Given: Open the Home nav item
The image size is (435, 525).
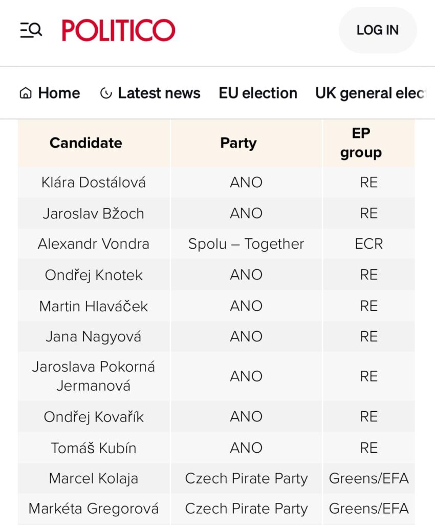Looking at the screenshot, I should (x=50, y=93).
